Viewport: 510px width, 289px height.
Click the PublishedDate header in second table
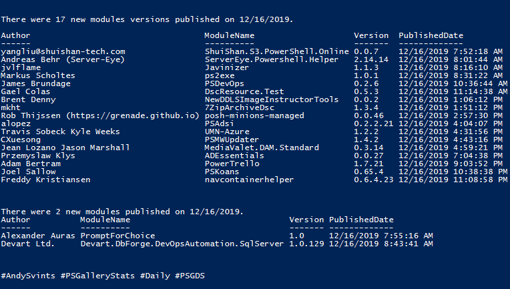click(361, 220)
